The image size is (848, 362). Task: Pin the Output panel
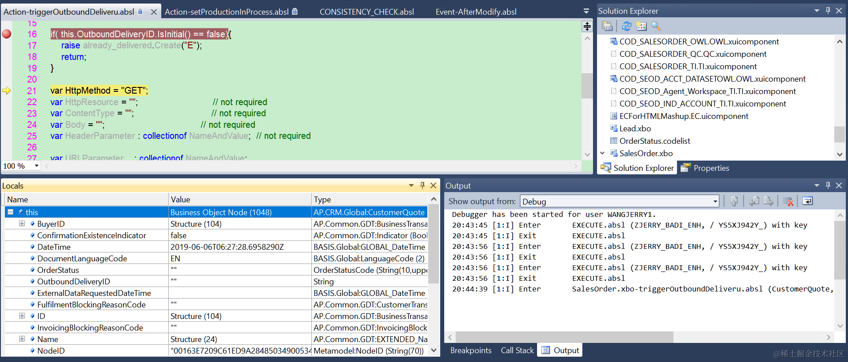(828, 185)
